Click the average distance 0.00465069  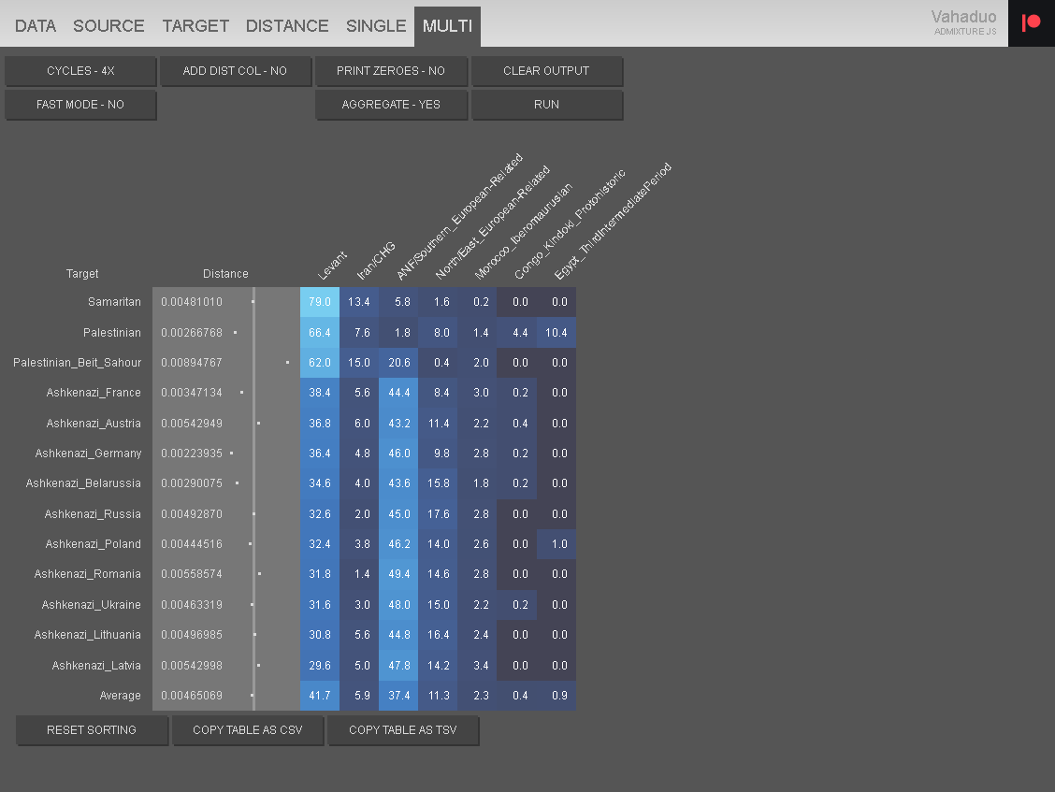pyautogui.click(x=192, y=696)
